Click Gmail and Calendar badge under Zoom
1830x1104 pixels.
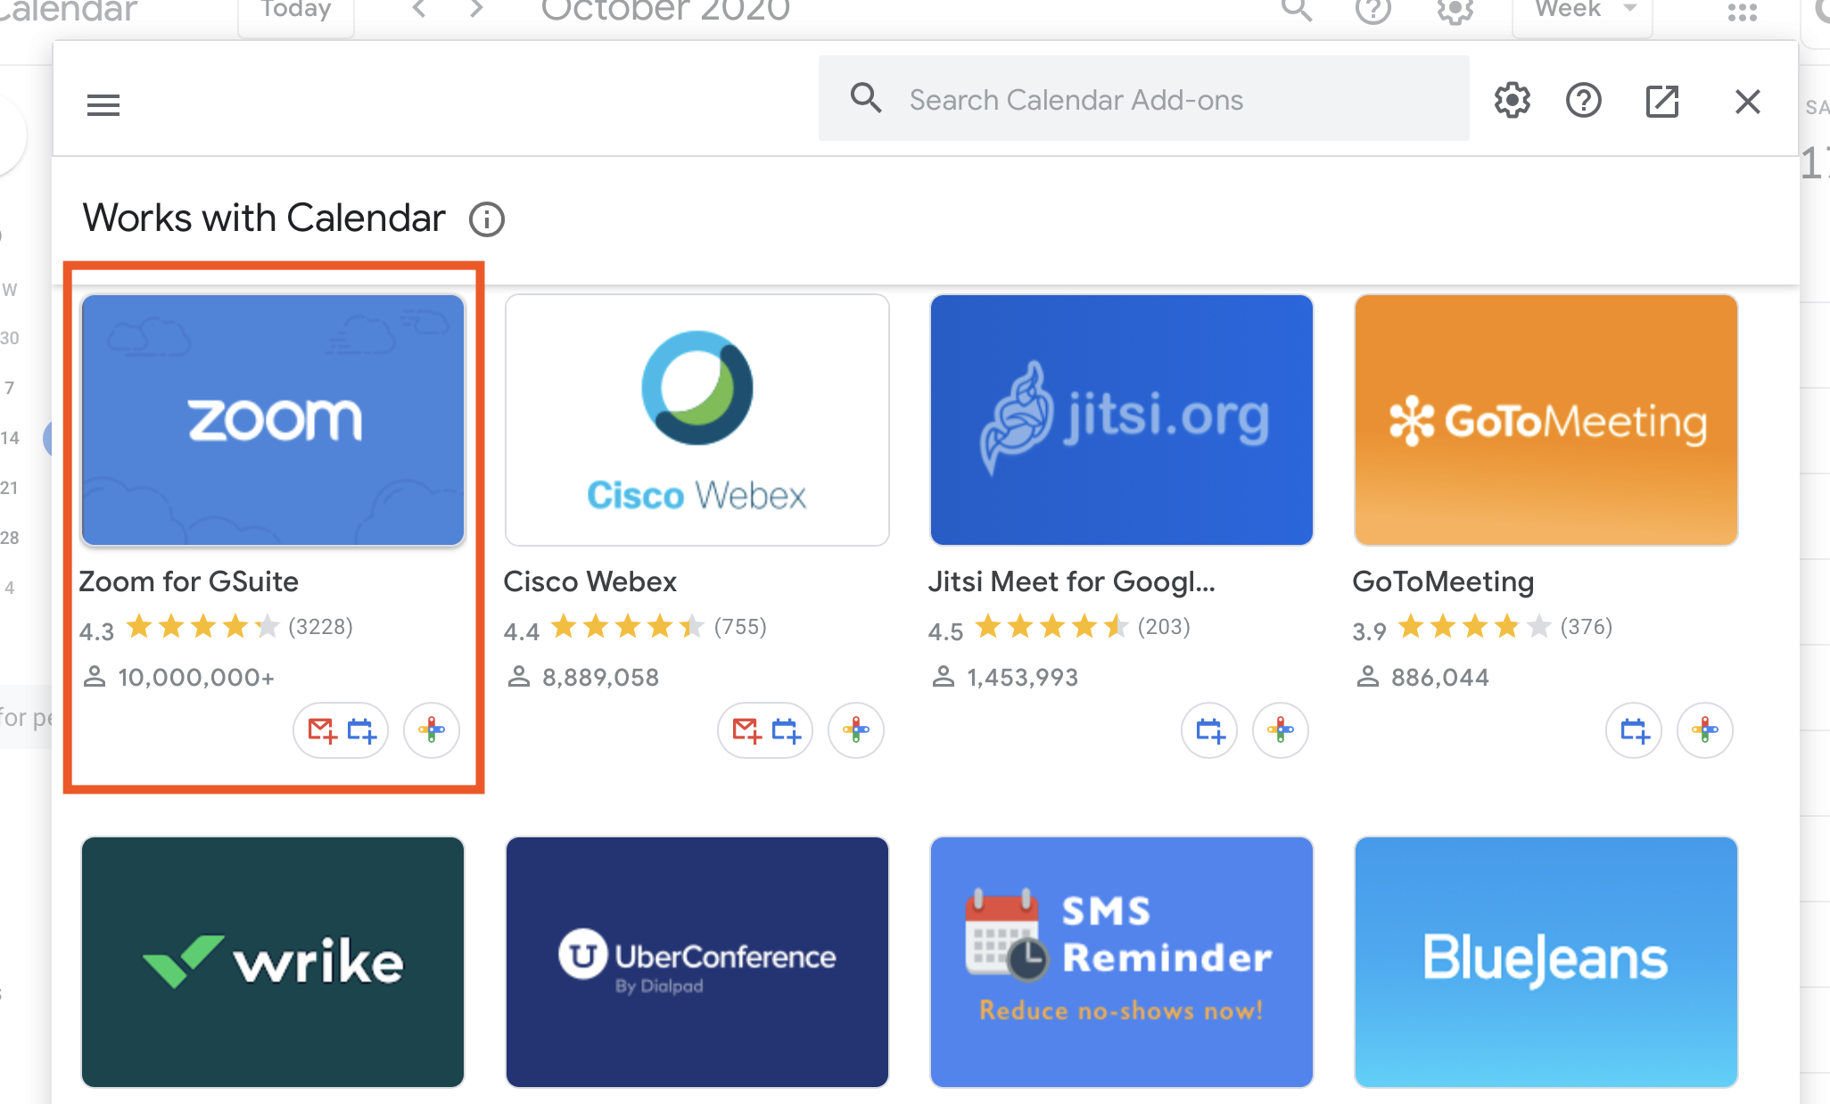point(342,730)
